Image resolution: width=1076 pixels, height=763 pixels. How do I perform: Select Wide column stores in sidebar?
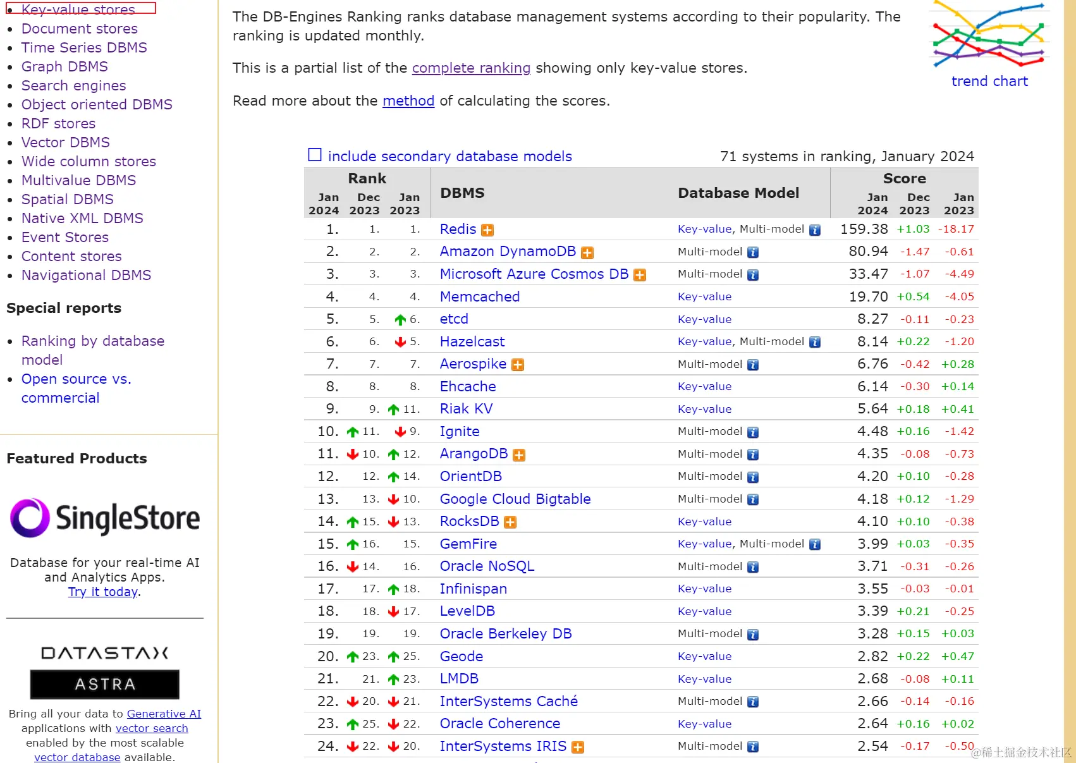(89, 162)
